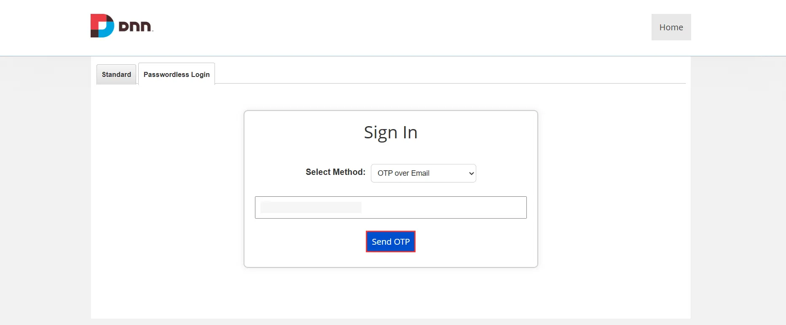Click the DNN wordmark text
The width and height of the screenshot is (786, 325).
(x=135, y=26)
